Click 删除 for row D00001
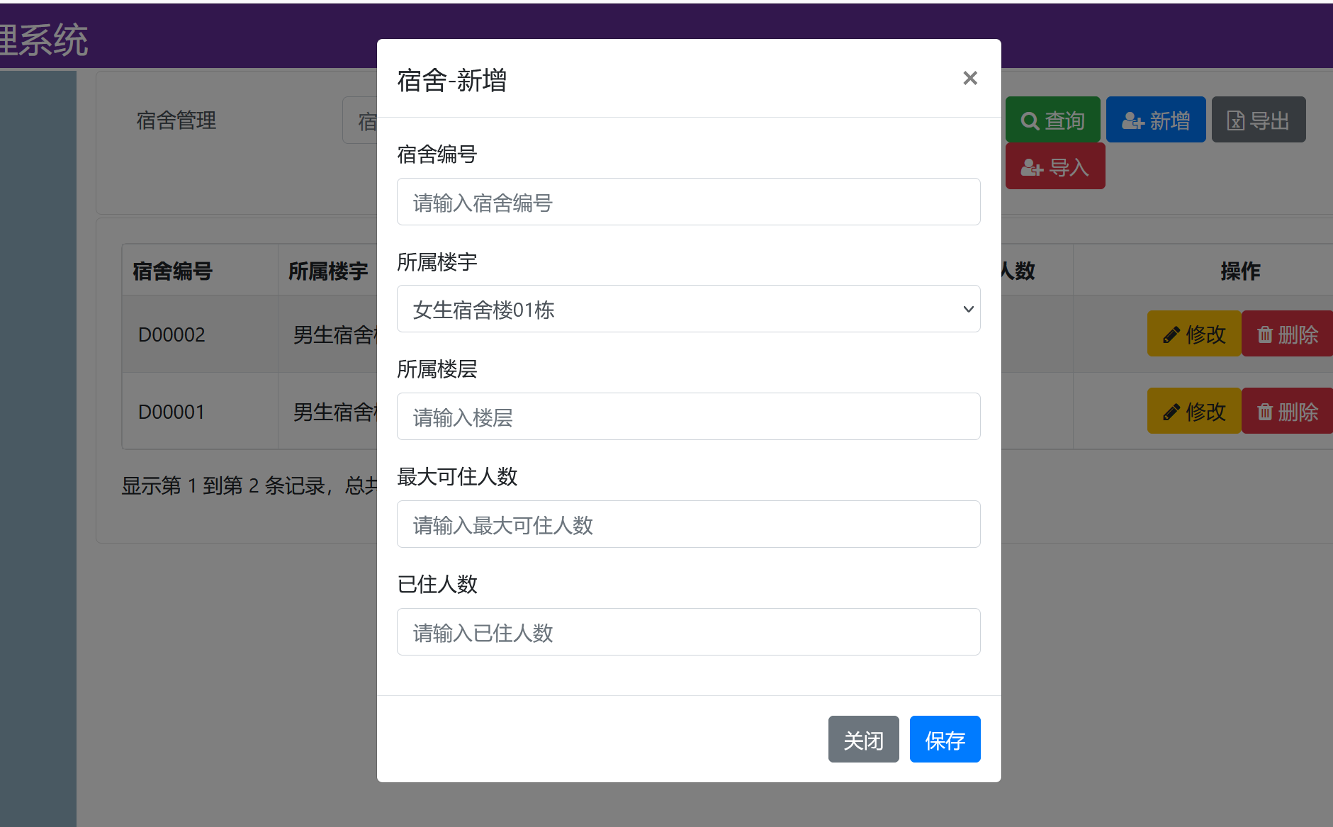 (1287, 411)
